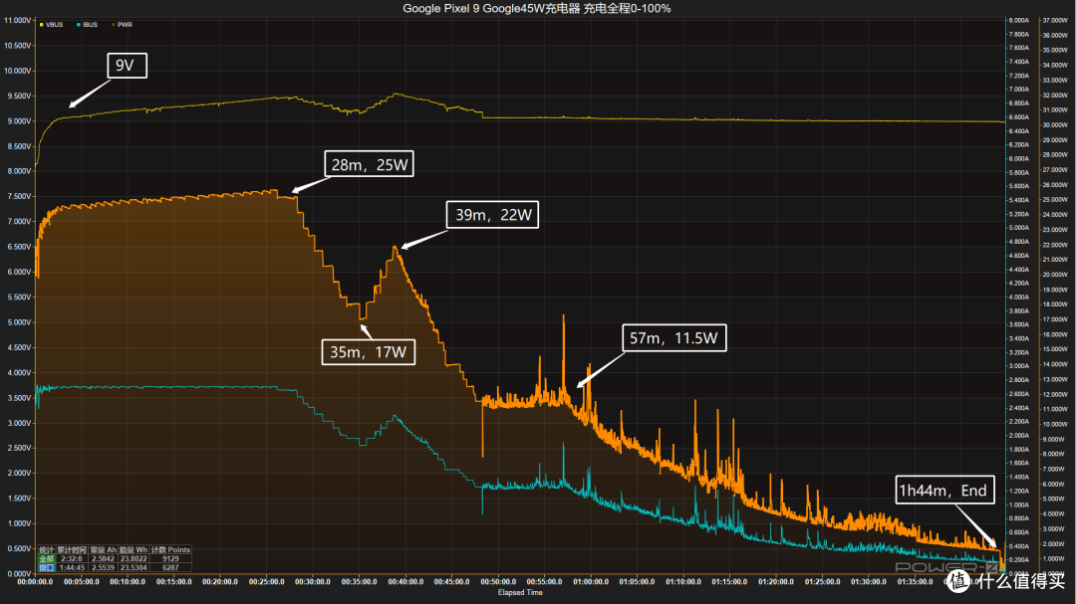The image size is (1076, 604).
Task: Click the yellow VBUS legend swatch
Action: tap(42, 25)
